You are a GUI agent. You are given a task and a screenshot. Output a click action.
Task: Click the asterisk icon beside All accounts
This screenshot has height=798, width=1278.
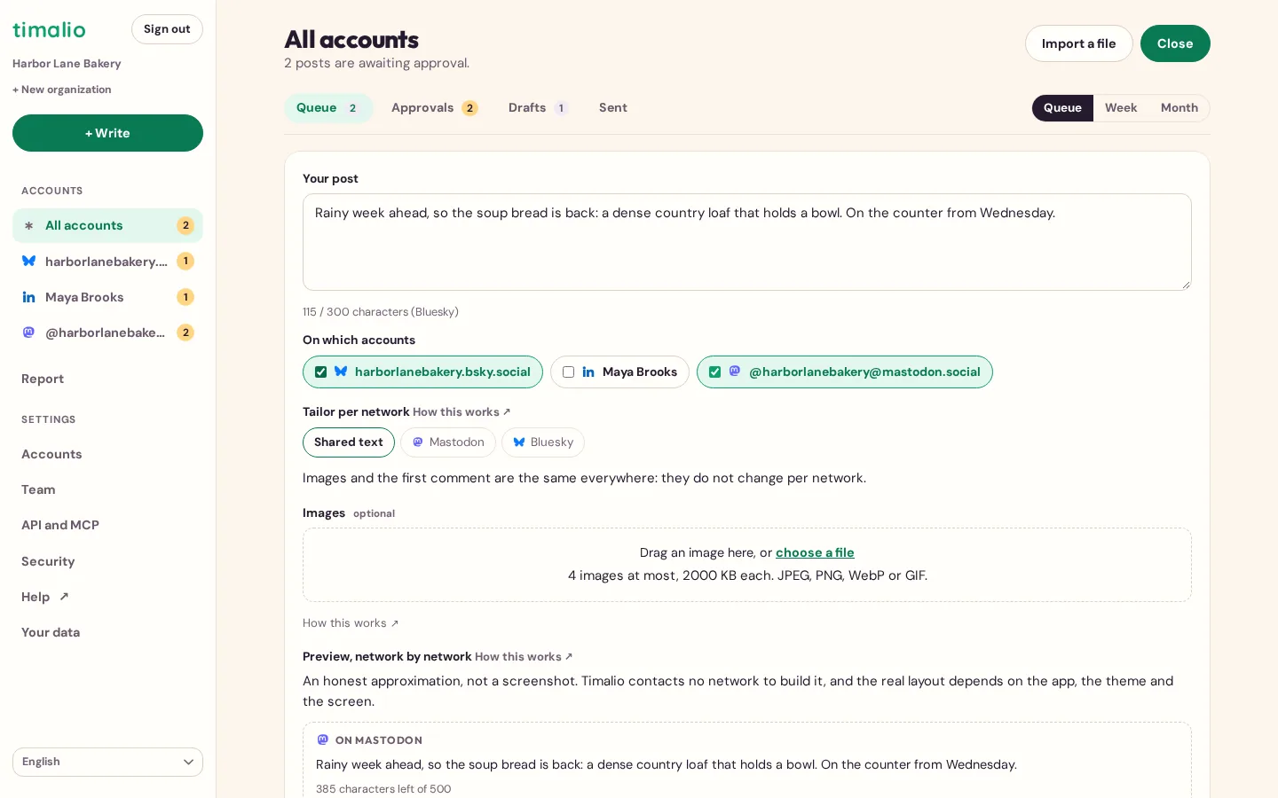tap(28, 226)
